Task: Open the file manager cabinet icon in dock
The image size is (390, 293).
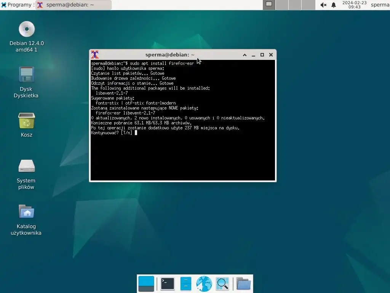Action: [185, 283]
